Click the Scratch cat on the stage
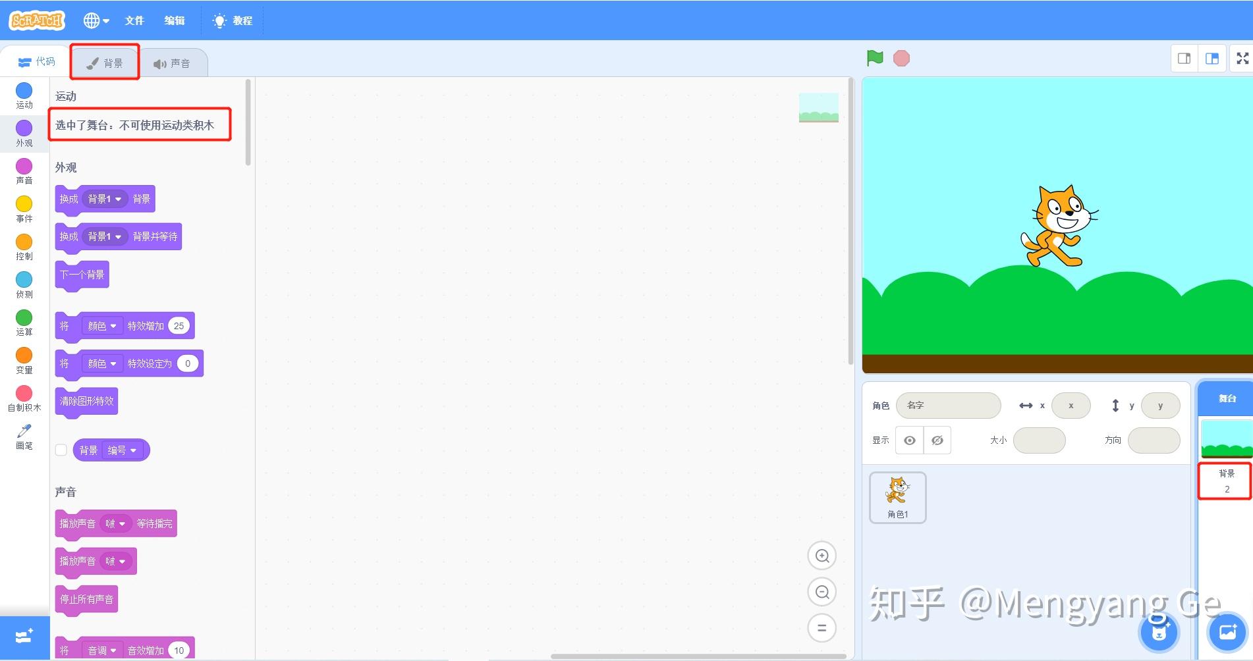This screenshot has width=1253, height=661. pos(1058,226)
